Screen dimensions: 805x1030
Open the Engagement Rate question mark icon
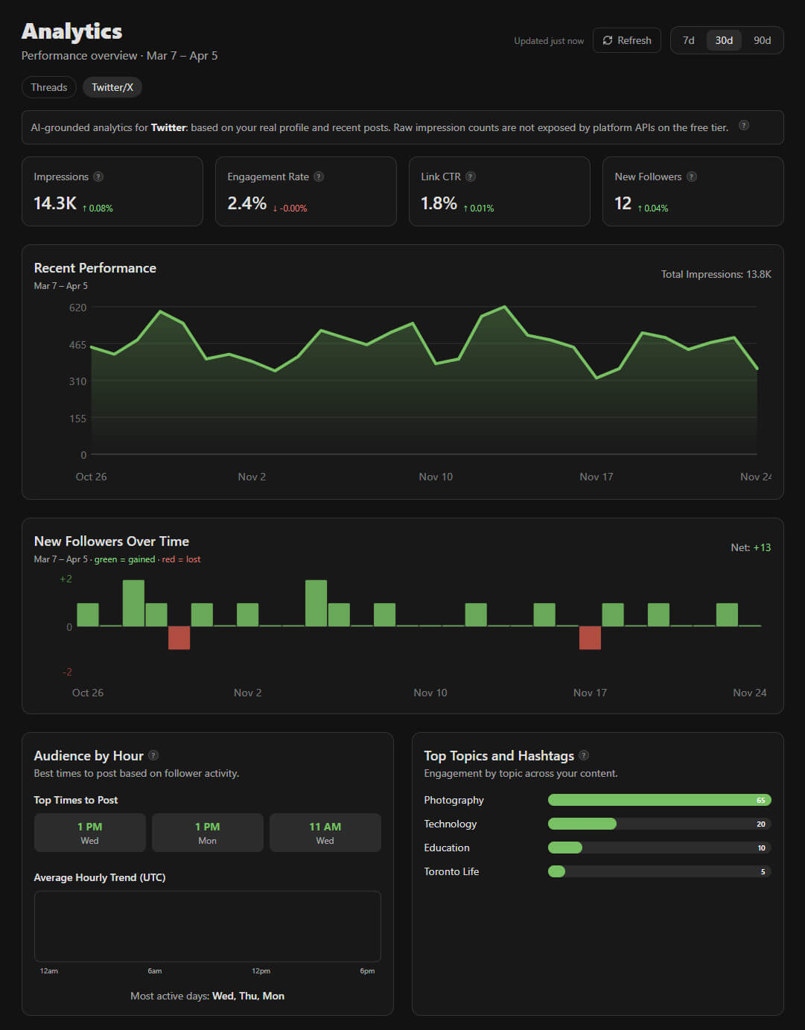tap(318, 177)
